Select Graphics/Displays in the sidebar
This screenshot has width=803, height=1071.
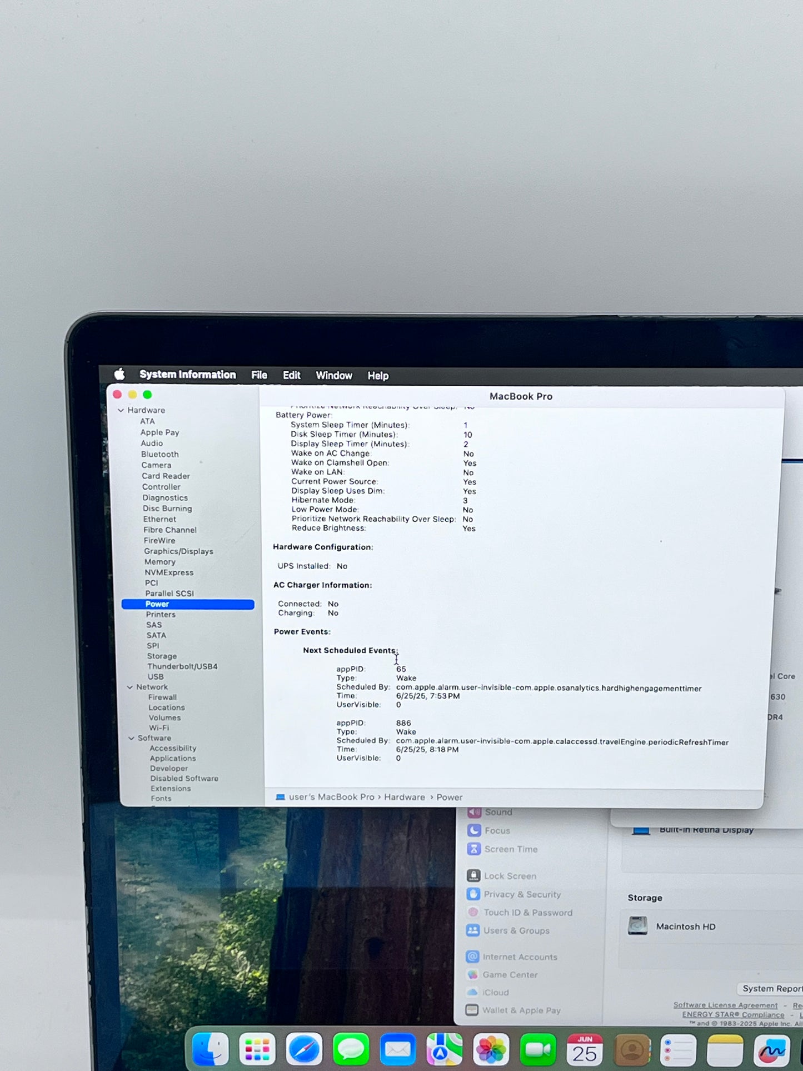tap(178, 551)
